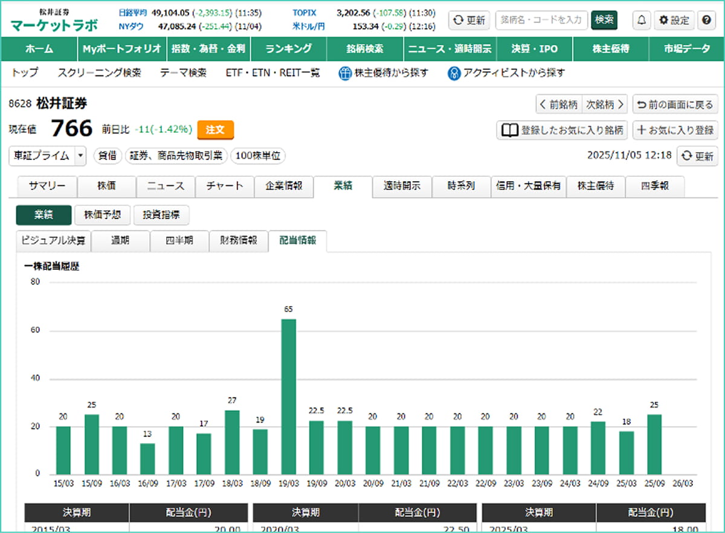Go to next stock 次銘柄
This screenshot has height=533, width=725.
[605, 104]
